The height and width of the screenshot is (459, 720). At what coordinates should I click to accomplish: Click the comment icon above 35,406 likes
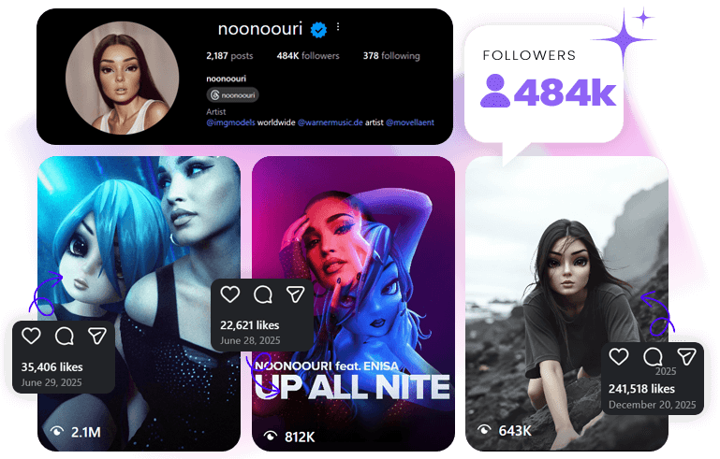click(x=65, y=337)
